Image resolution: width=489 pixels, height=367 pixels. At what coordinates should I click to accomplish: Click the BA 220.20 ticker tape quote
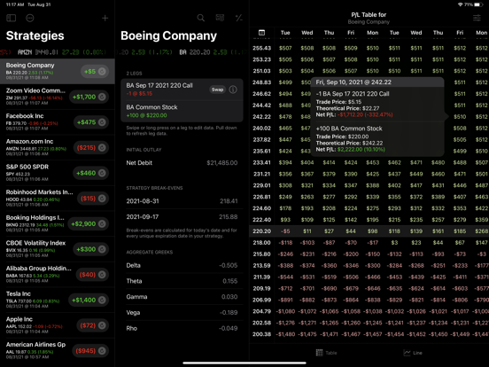[213, 52]
